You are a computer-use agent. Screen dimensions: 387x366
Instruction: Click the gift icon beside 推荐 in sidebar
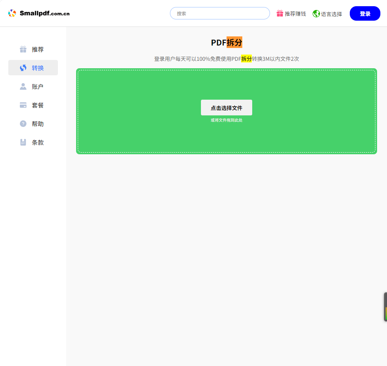point(23,49)
